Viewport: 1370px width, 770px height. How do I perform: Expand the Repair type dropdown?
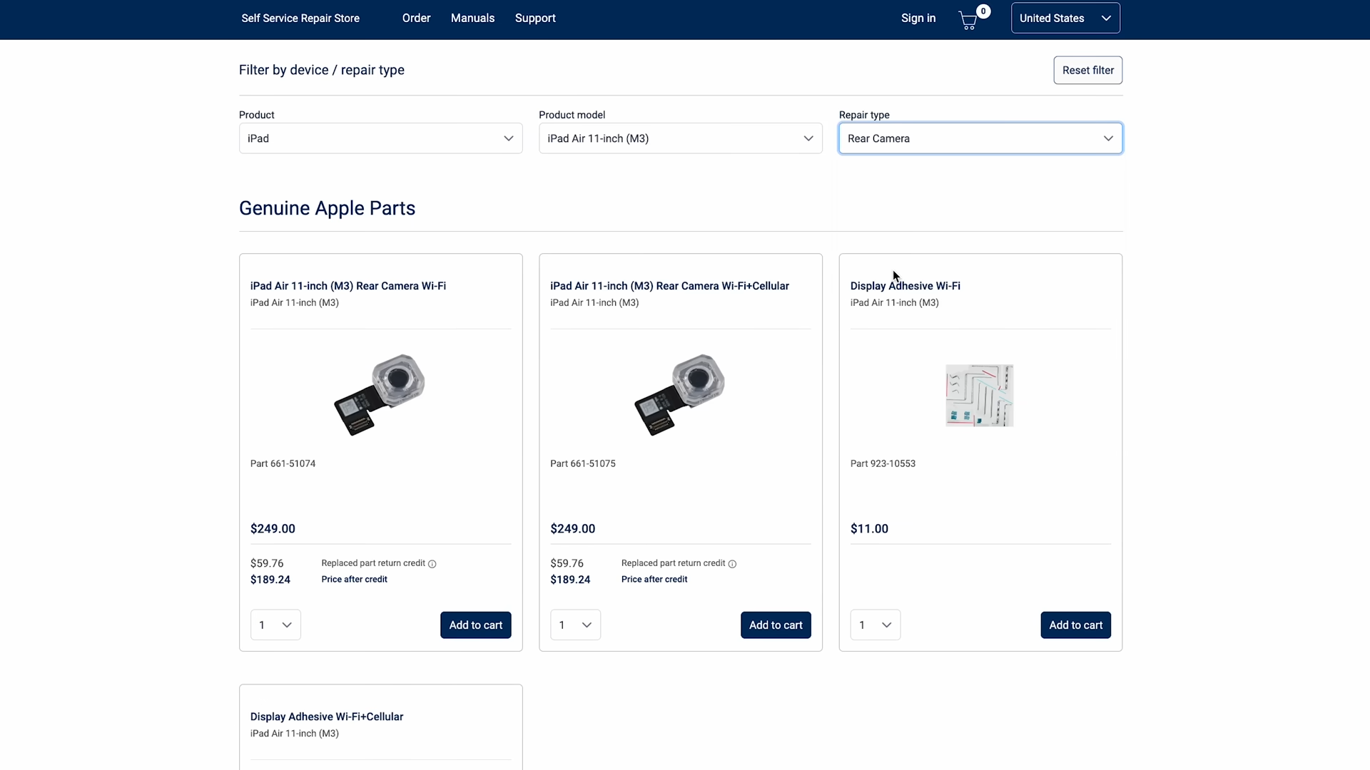coord(980,138)
